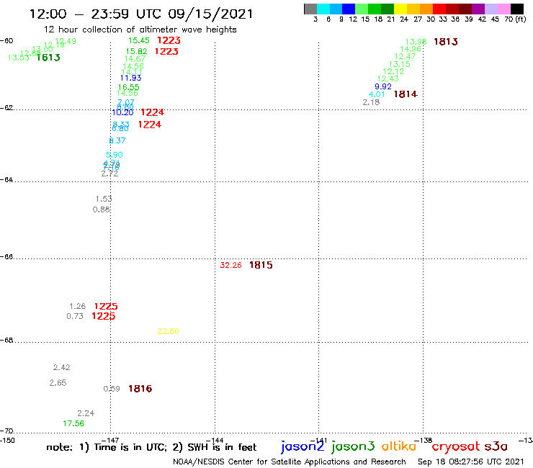Click the 5.90 wave height value
533x468 pixels.
115,155
